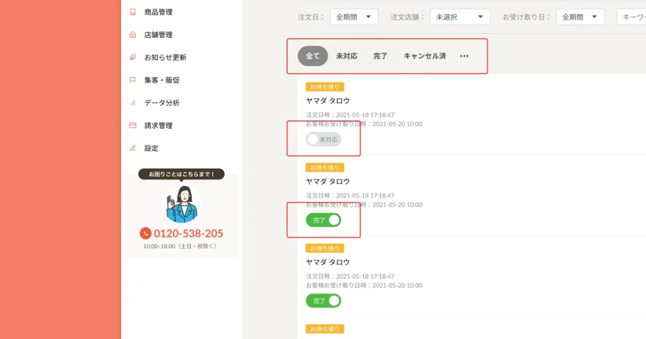Screen dimensions: 646x339
Task: Click the 全て filter button
Action: tap(313, 56)
